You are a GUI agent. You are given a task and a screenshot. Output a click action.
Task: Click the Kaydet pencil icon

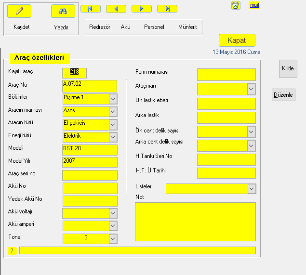19,11
